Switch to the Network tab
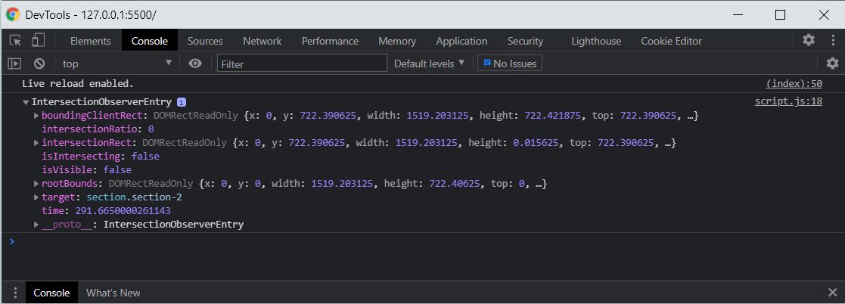The image size is (845, 304). coord(262,41)
